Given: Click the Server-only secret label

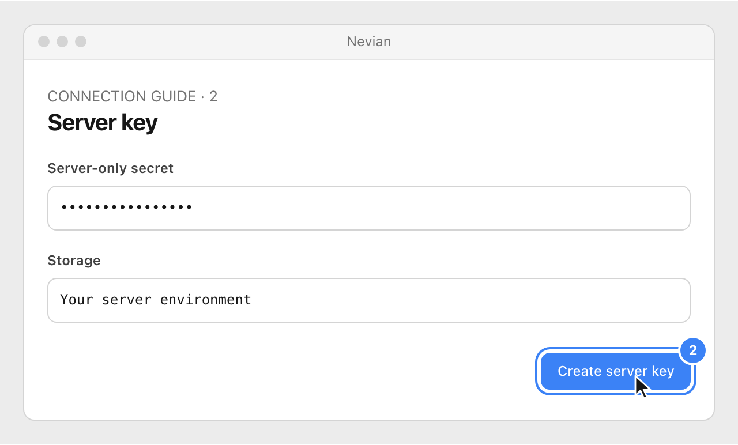Looking at the screenshot, I should [x=110, y=168].
